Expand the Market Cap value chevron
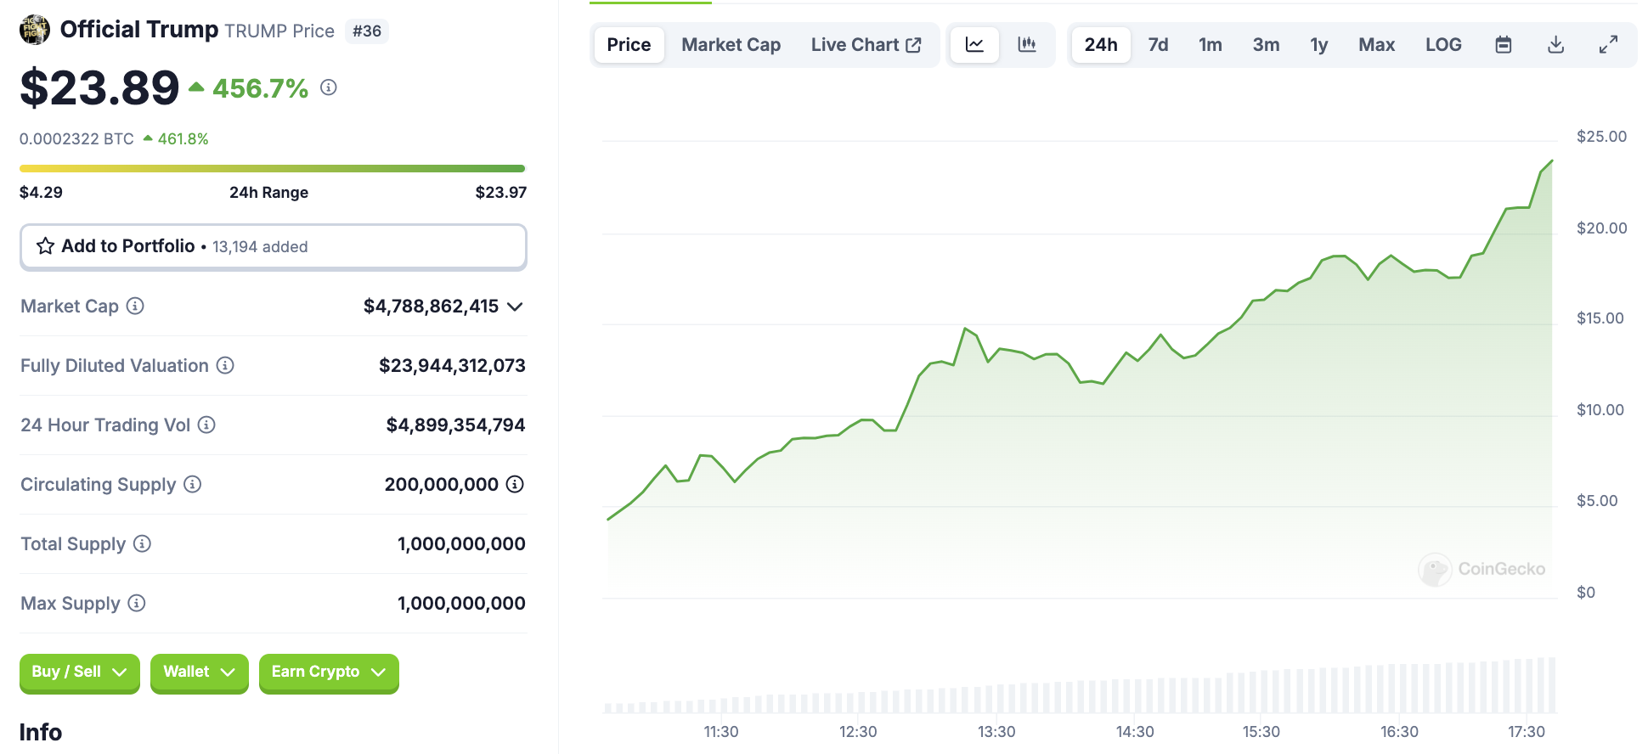The width and height of the screenshot is (1648, 754). coord(515,307)
